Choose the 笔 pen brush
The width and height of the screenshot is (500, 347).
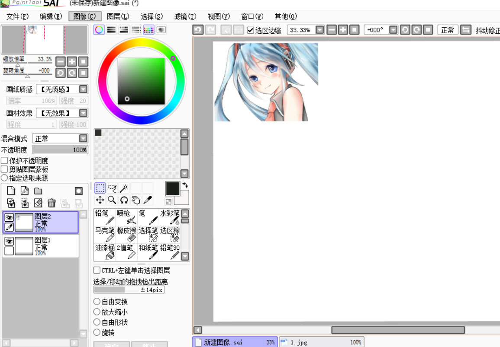[x=148, y=217]
